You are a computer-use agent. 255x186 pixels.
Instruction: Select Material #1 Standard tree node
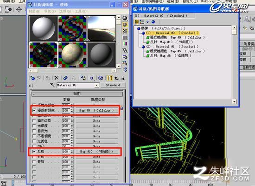click(172, 46)
